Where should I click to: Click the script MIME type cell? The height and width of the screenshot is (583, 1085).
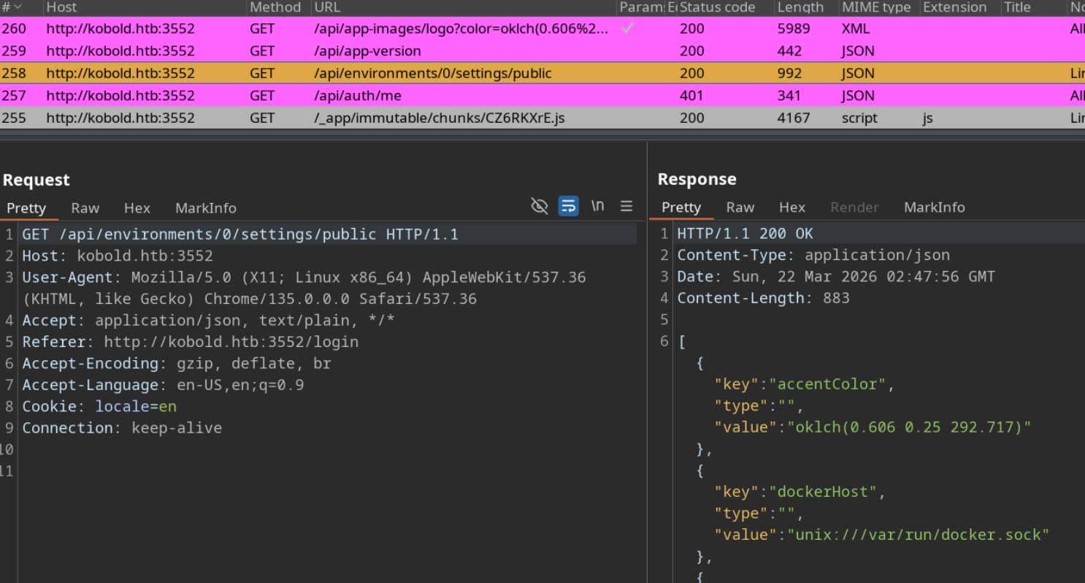[x=859, y=118]
